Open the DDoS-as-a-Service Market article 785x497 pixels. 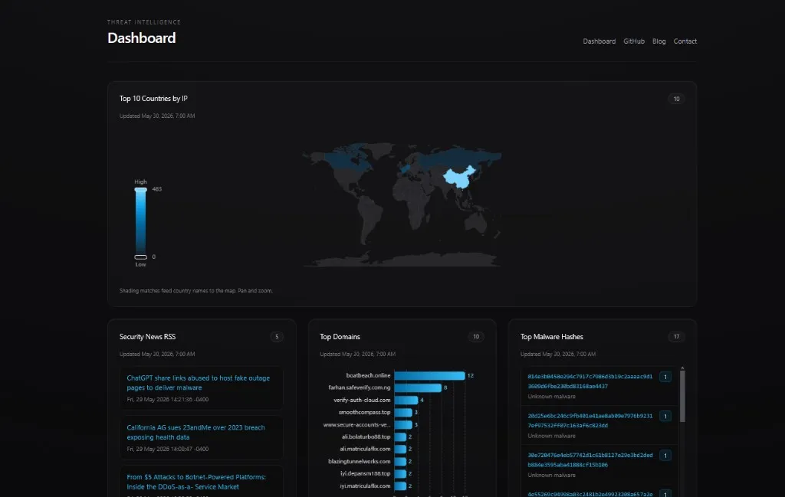tap(196, 482)
